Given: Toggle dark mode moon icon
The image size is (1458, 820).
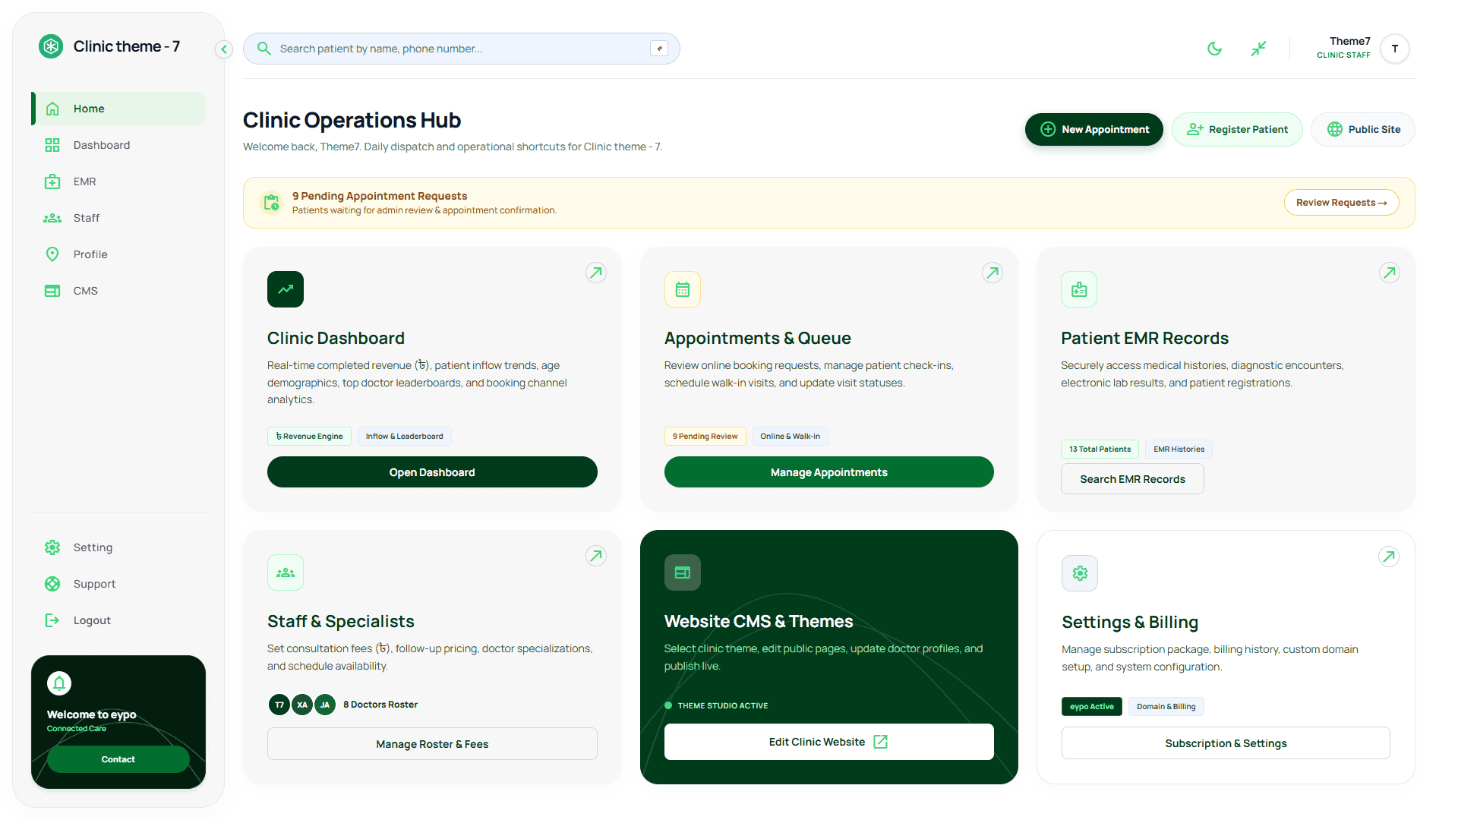Looking at the screenshot, I should pyautogui.click(x=1215, y=49).
